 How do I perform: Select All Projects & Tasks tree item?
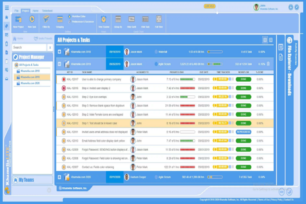(29, 65)
